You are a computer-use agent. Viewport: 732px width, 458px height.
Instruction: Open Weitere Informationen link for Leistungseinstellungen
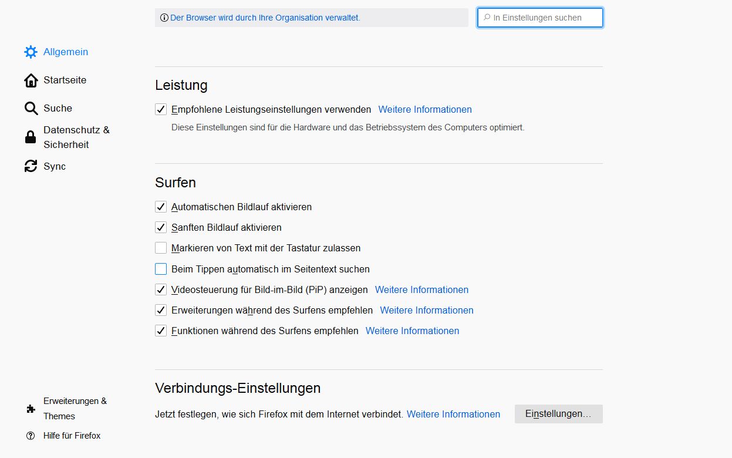click(x=424, y=110)
